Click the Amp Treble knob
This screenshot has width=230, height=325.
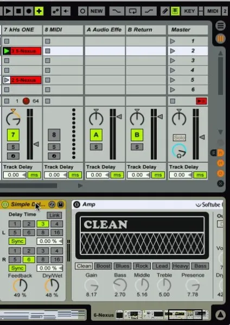[164, 285]
